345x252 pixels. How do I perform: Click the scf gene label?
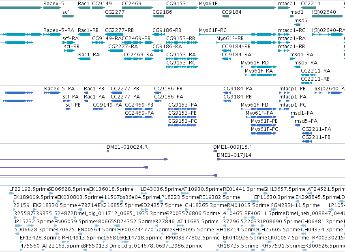66,12
